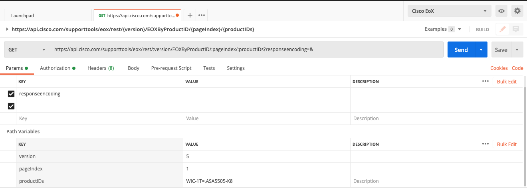Click the blue Send button
The width and height of the screenshot is (527, 190).
pos(461,50)
